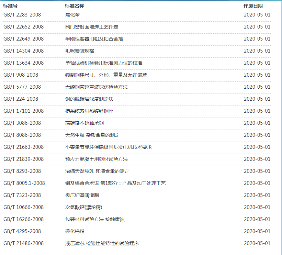Select the 锻制钢棒尺寸、外形、重量及允许偏差 name
Image resolution: width=282 pixels, height=255 pixels.
106,75
